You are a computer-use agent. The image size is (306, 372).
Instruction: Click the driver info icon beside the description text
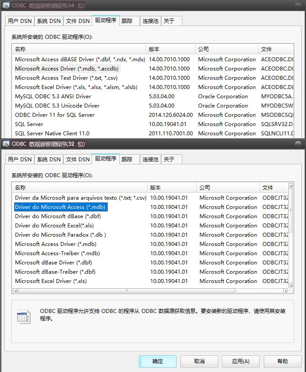pos(24,317)
